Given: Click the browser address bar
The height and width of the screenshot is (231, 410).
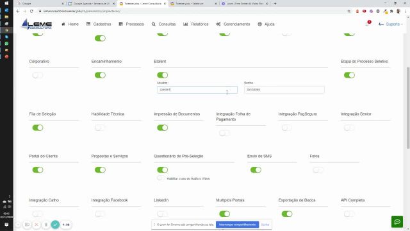Looking at the screenshot, I should click(192, 12).
